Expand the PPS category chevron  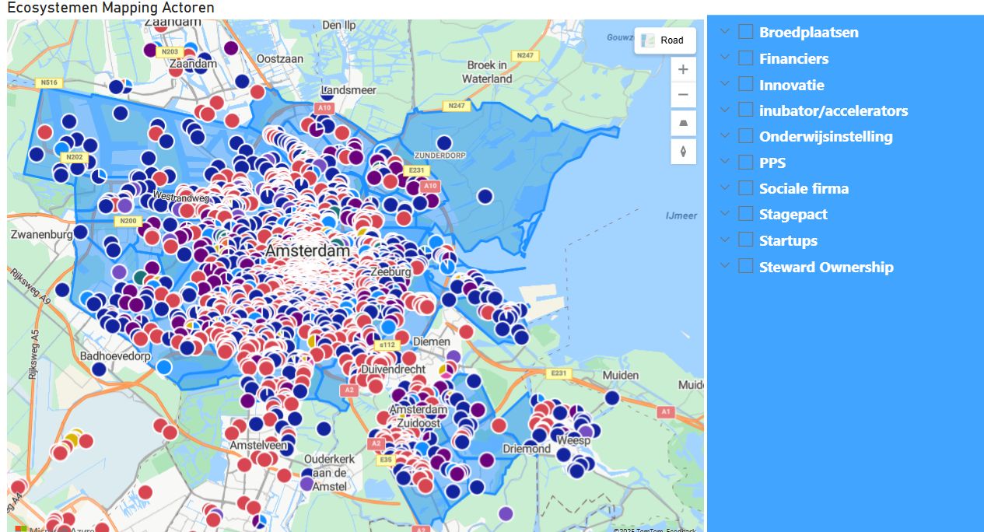pyautogui.click(x=725, y=162)
